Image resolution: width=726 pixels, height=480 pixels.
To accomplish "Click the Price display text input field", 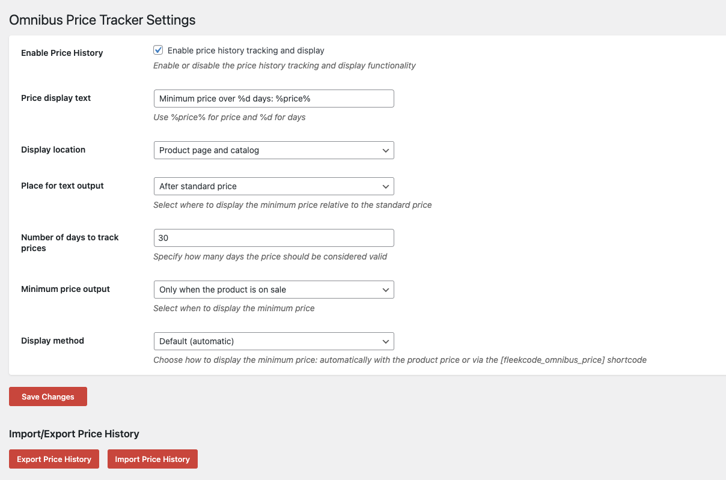I will 273,99.
